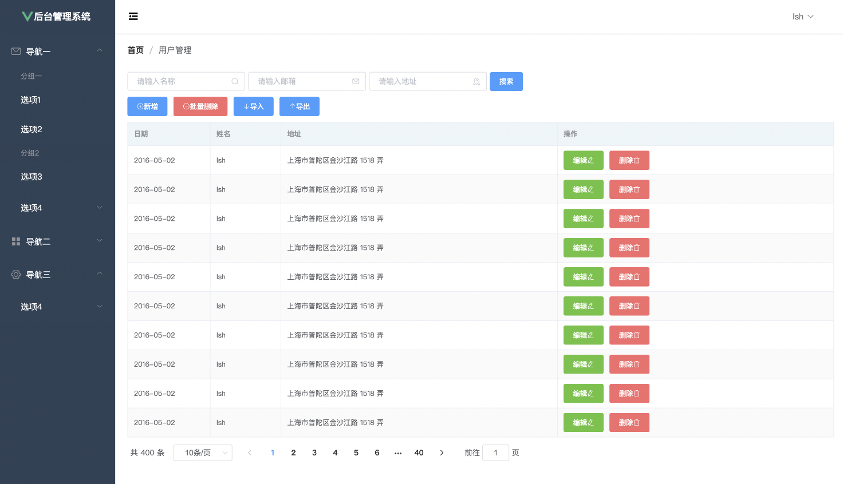Click the sidebar collapse hamburger icon

tap(133, 17)
